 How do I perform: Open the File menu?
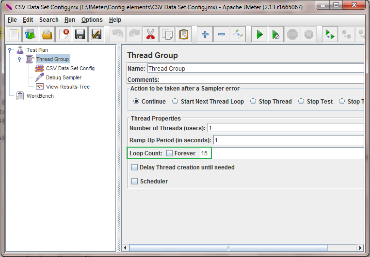(12, 20)
